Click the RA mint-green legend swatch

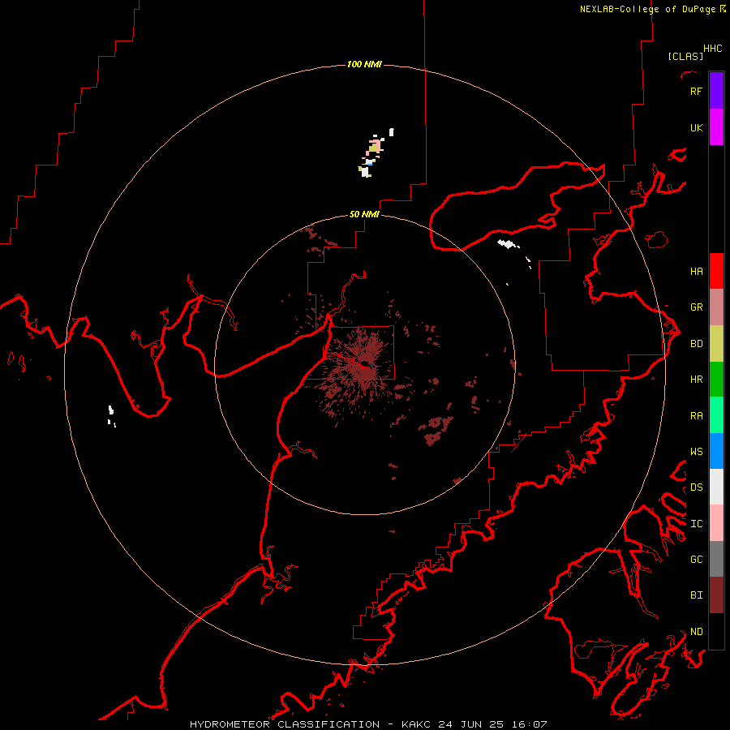716,415
